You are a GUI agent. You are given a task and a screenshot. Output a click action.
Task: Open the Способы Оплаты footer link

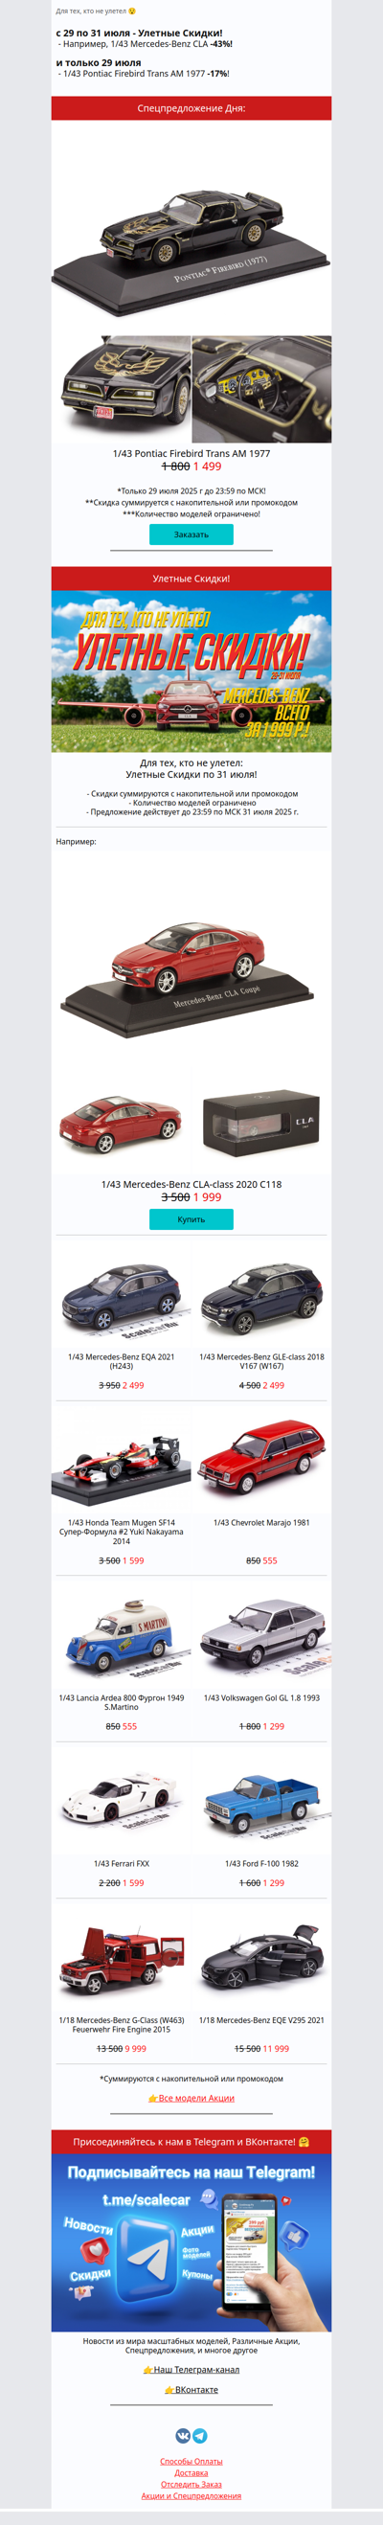(191, 2461)
